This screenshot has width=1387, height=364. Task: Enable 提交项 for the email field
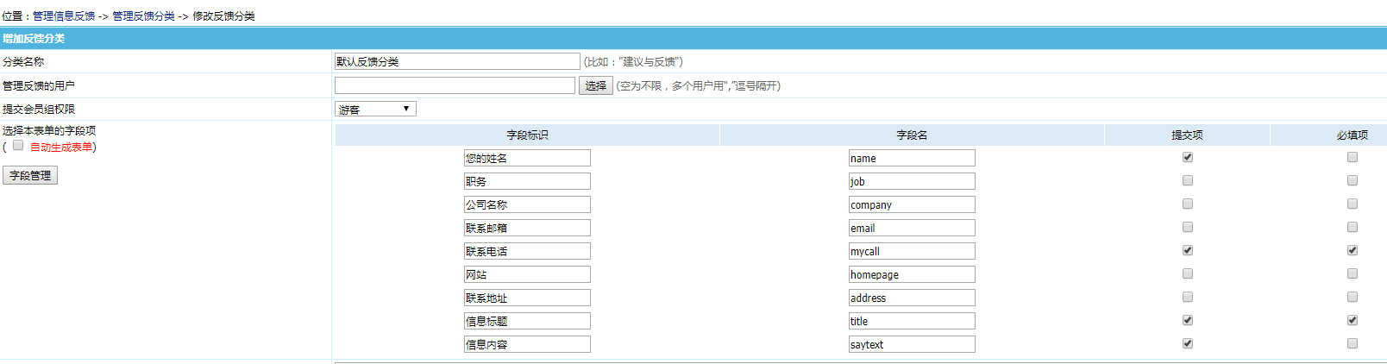point(1188,227)
